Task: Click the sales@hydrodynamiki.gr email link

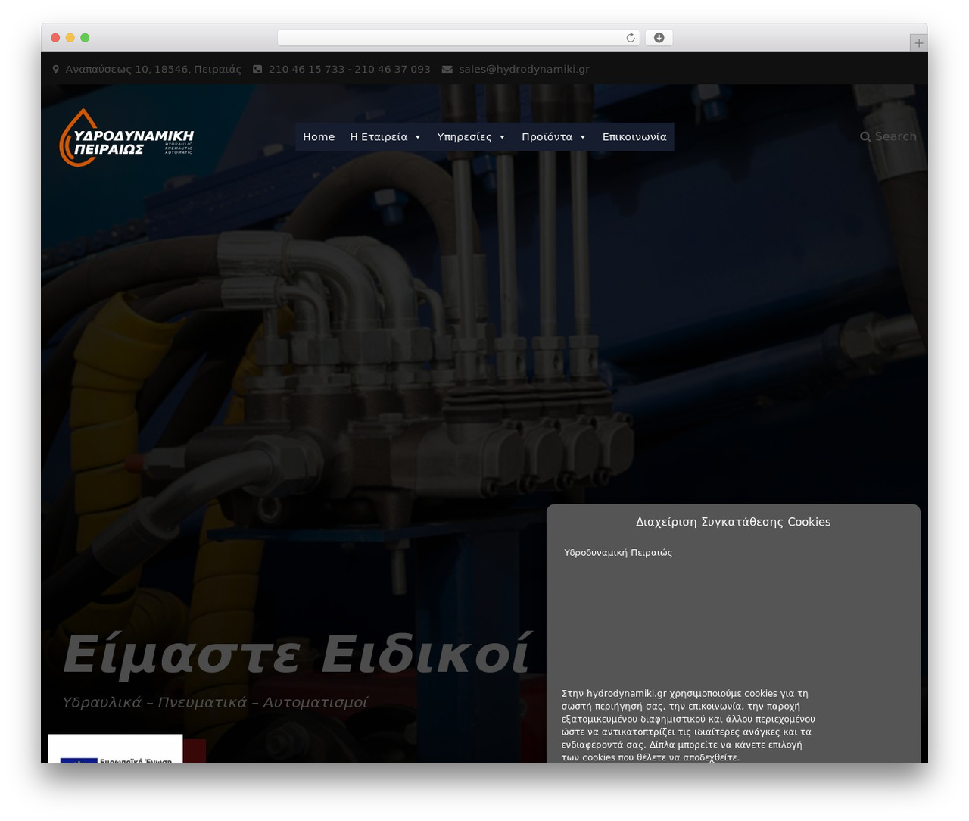Action: 524,69
